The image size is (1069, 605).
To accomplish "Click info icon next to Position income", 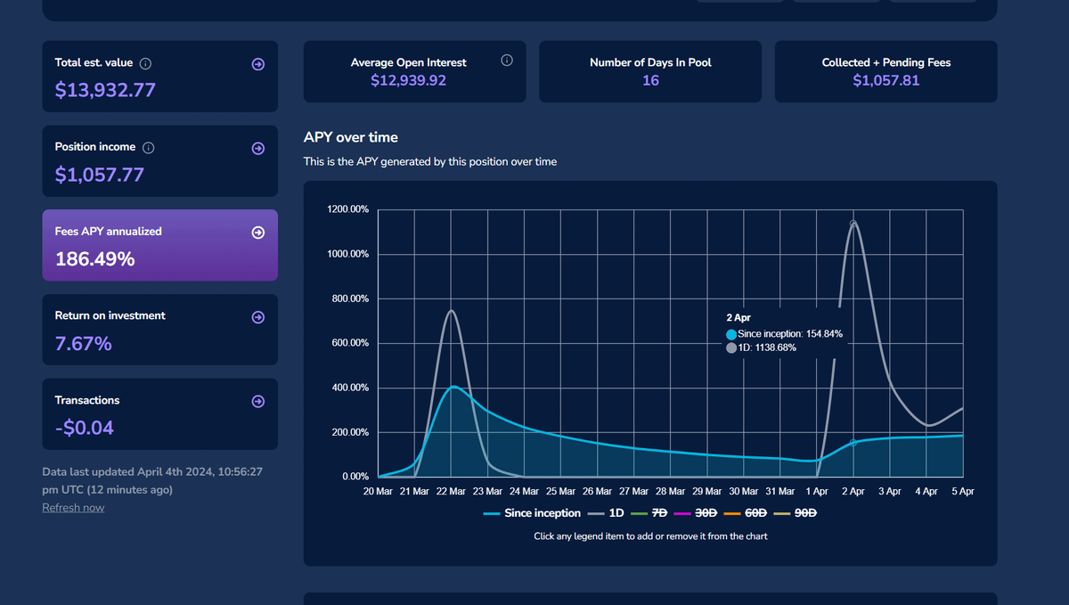I will pyautogui.click(x=149, y=148).
